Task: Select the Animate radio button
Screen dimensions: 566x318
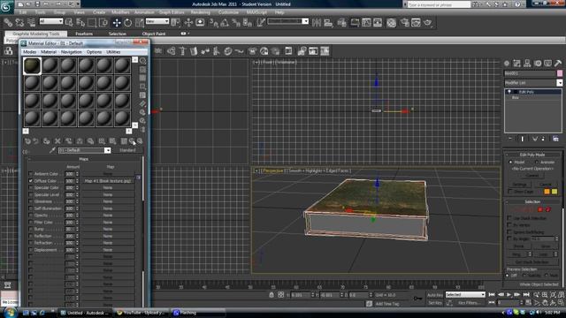Action: 537,163
